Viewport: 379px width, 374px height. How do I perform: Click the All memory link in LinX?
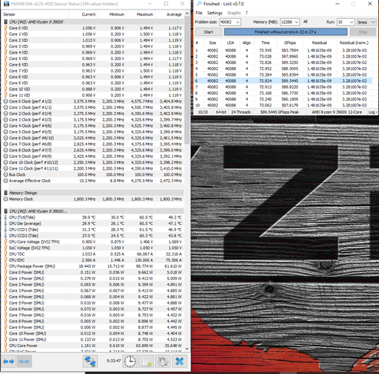pyautogui.click(x=306, y=21)
